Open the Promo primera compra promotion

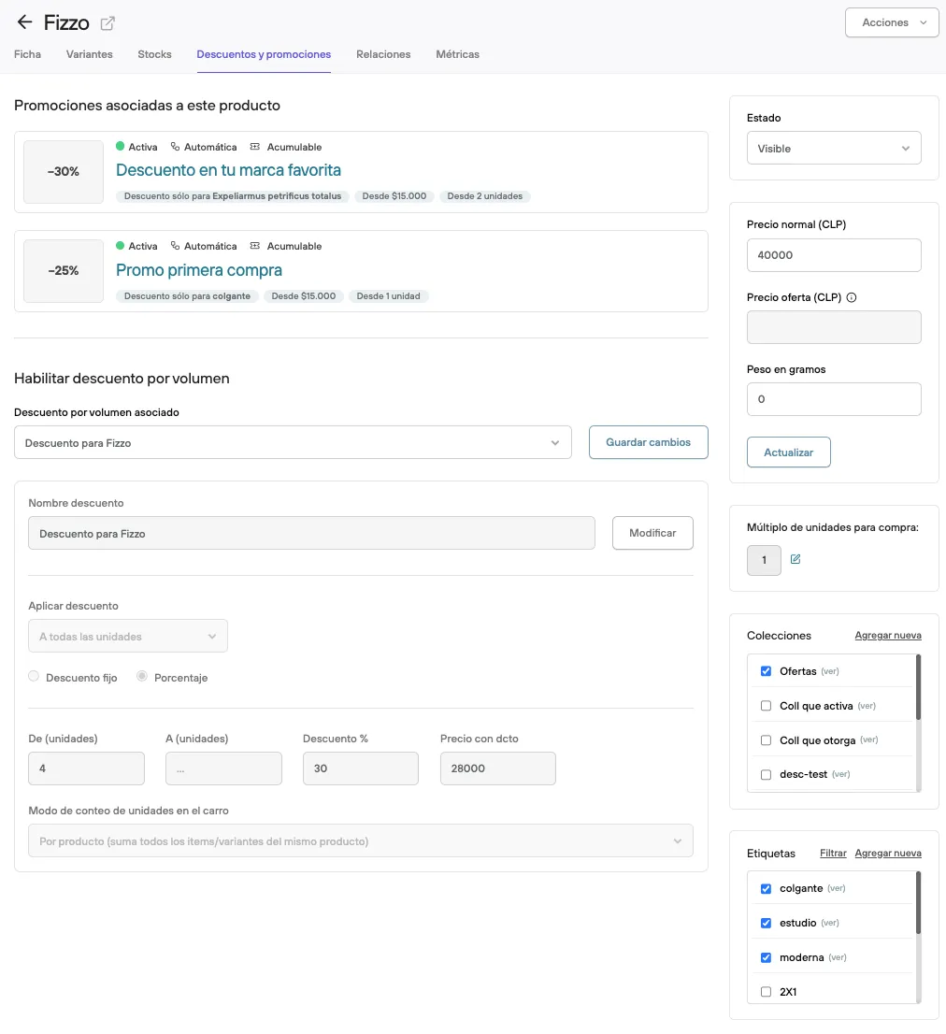click(199, 270)
